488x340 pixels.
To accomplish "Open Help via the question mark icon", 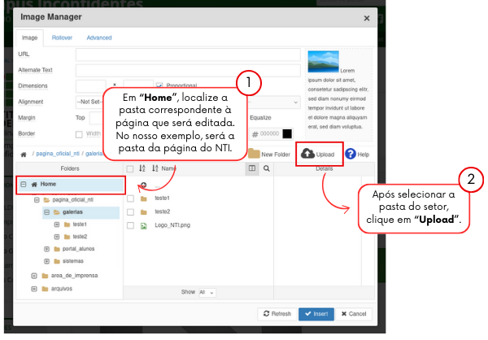I will [351, 154].
